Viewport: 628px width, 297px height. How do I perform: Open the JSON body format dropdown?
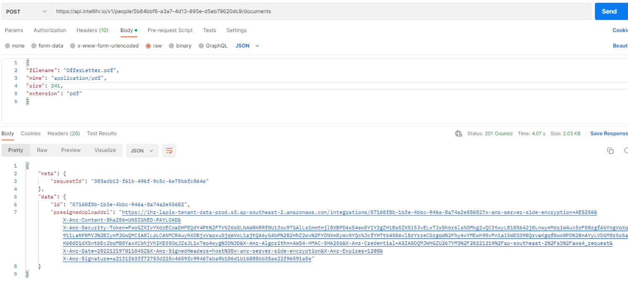247,46
